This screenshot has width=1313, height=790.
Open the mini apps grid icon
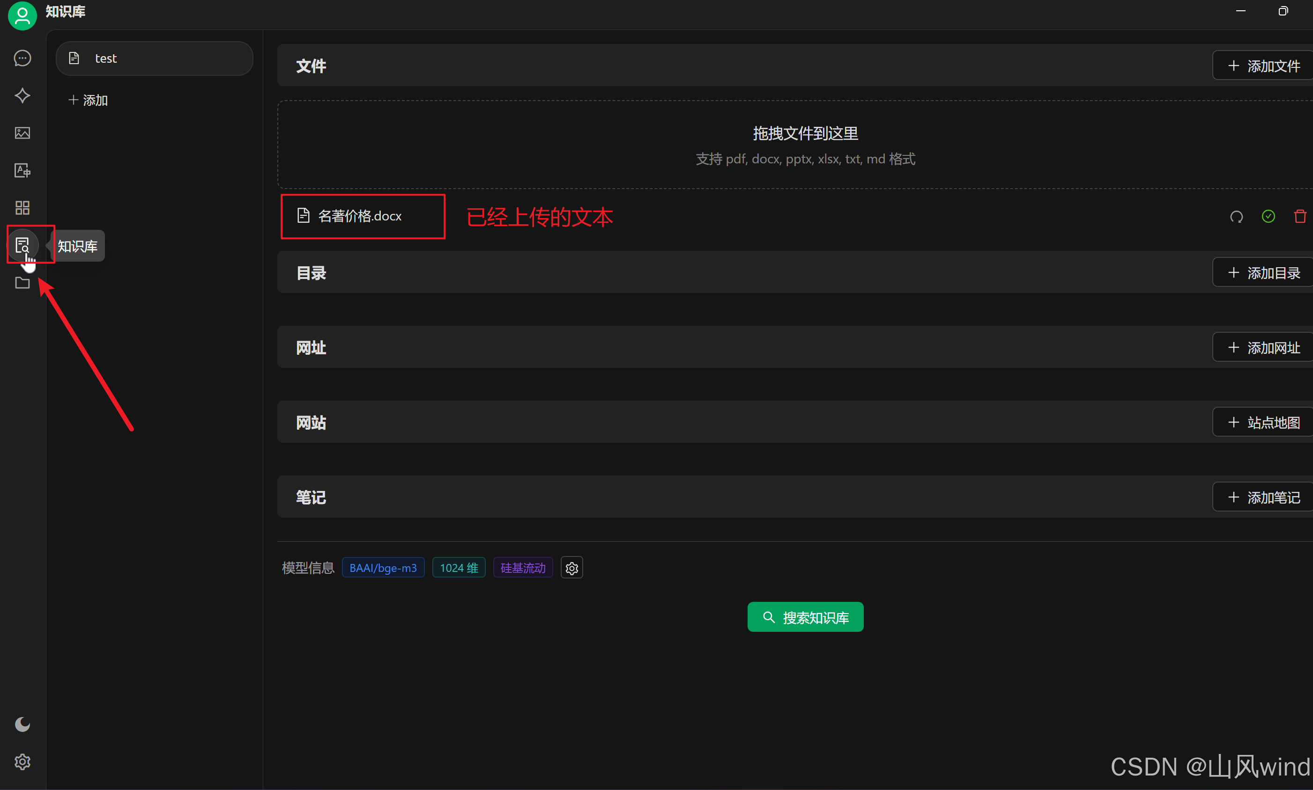pos(22,208)
